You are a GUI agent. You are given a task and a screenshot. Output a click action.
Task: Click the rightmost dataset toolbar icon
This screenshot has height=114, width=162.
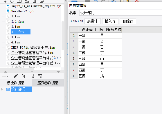click(40, 76)
